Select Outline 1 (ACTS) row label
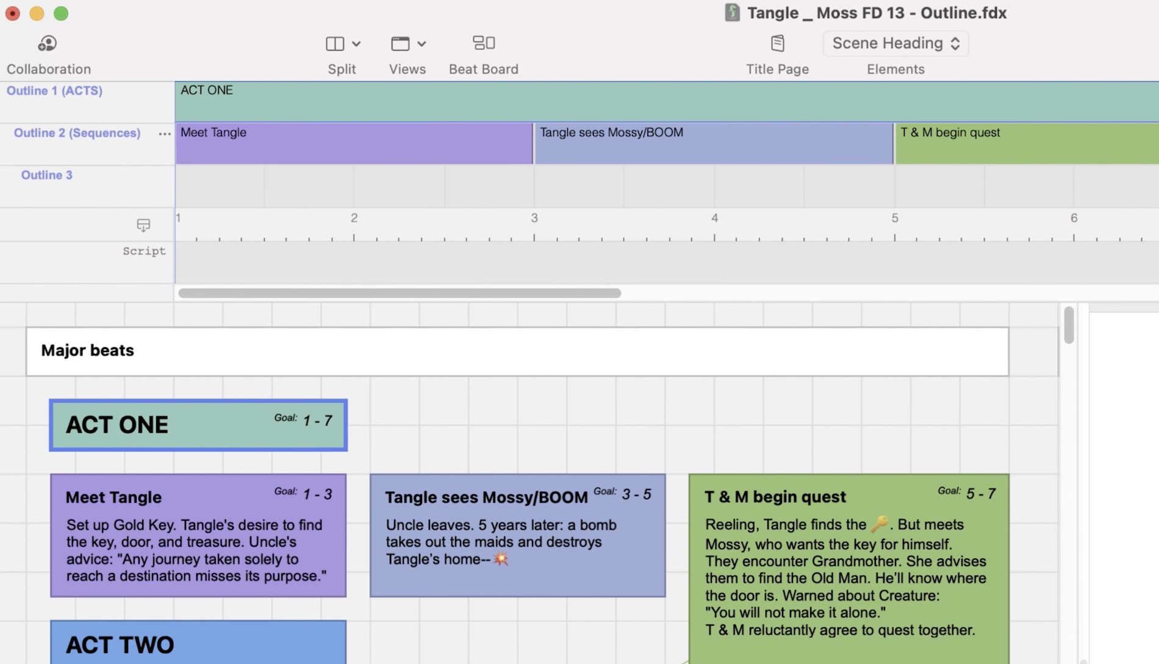 point(54,91)
